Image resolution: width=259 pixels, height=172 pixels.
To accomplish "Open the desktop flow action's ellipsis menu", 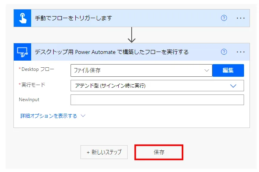I will point(241,52).
